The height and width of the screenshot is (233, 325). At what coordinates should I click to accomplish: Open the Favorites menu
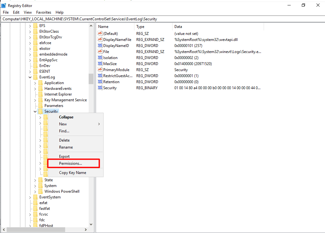(44, 12)
